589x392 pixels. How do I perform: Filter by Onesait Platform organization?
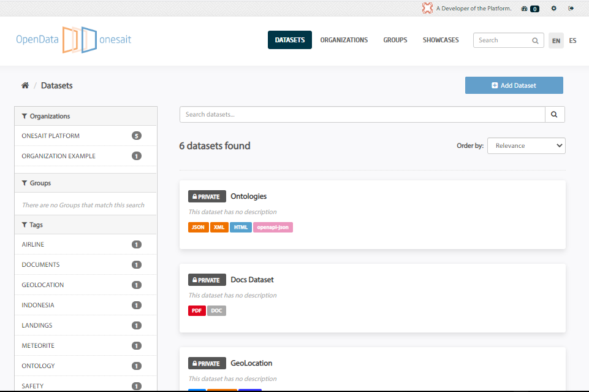(x=86, y=136)
